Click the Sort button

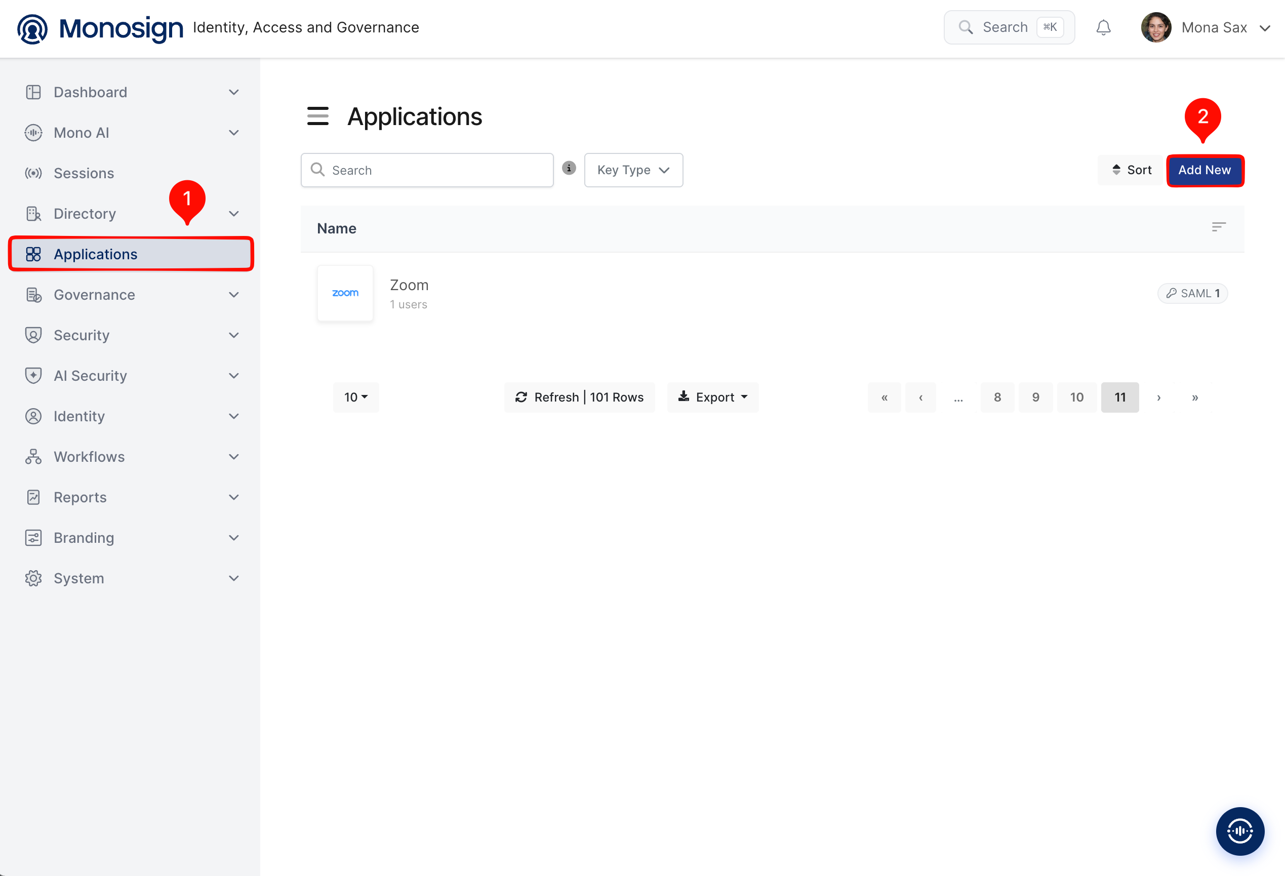click(1131, 170)
